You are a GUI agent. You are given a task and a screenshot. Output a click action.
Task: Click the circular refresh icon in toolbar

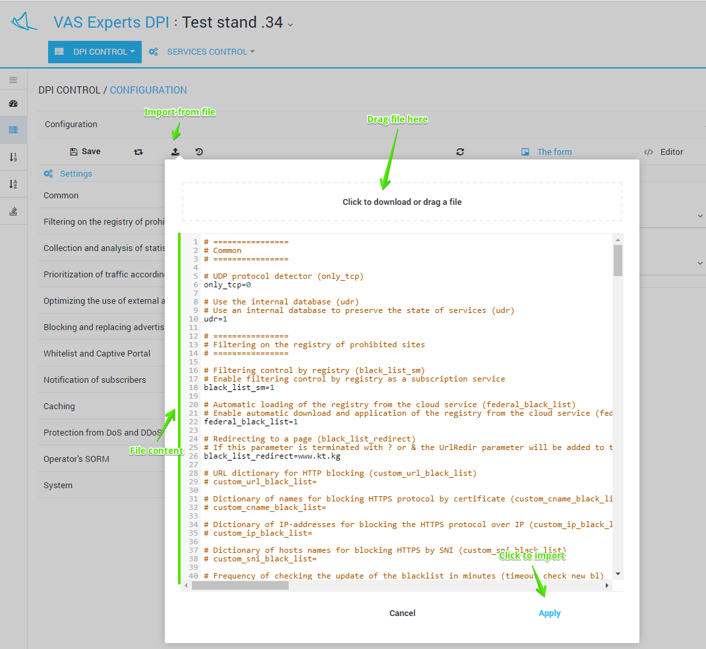(460, 152)
